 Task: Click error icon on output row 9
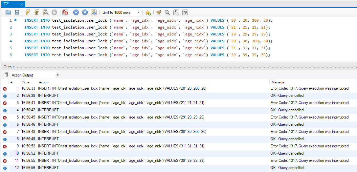pos(5,146)
